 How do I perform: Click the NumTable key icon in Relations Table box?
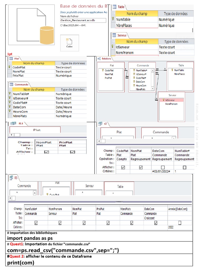tap(172, 70)
